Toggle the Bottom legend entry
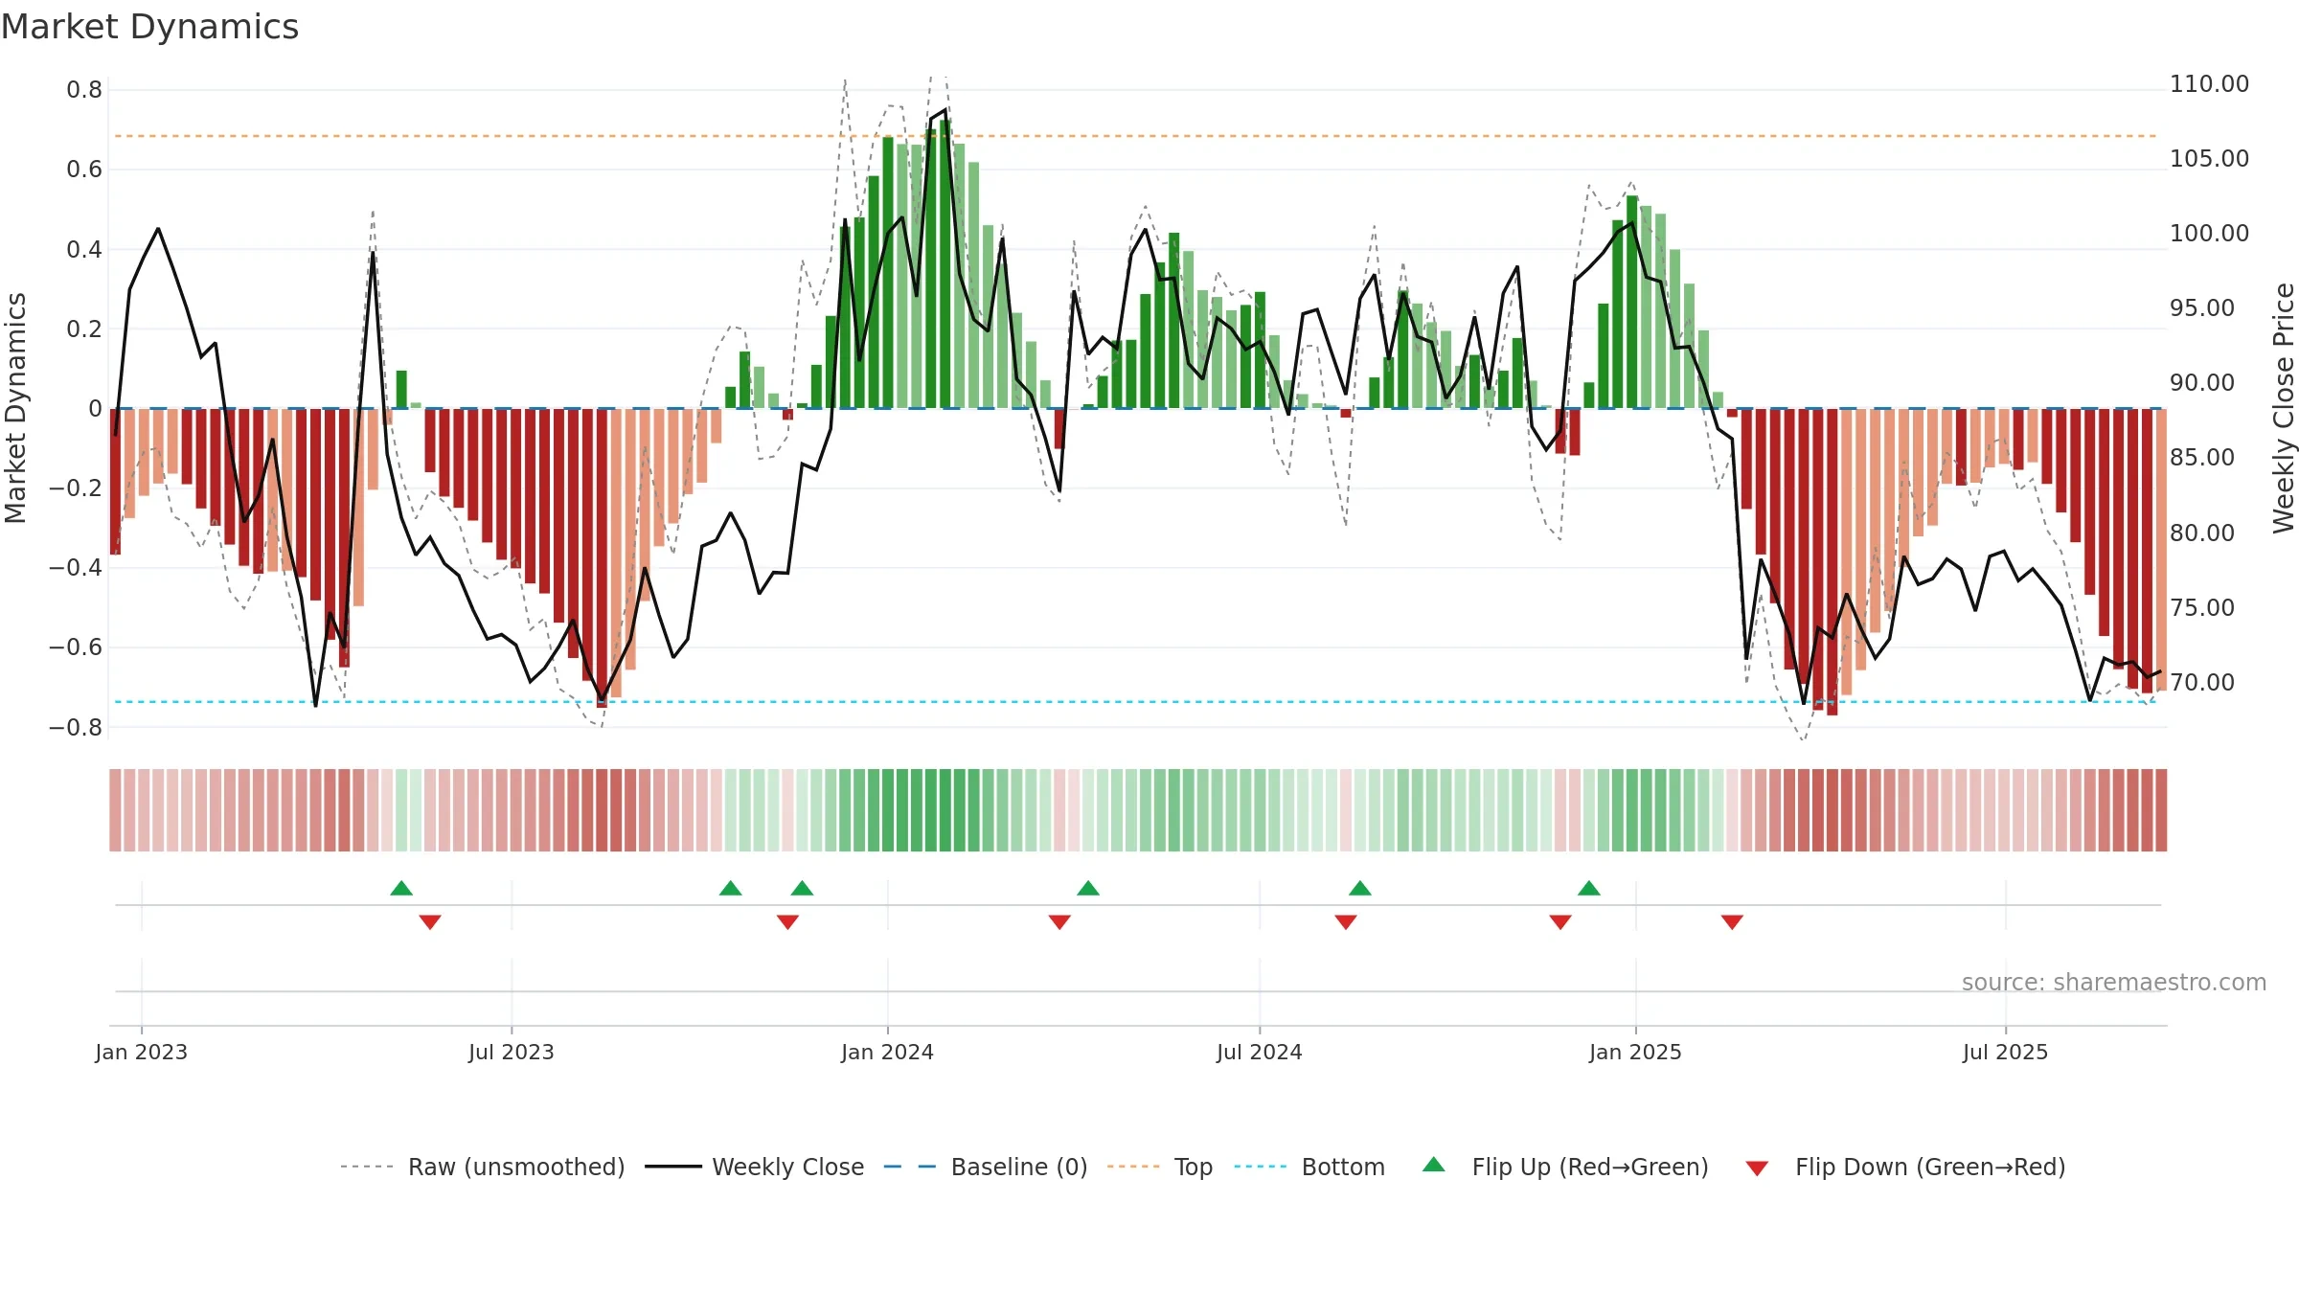This screenshot has width=2299, height=1293. point(1309,1167)
